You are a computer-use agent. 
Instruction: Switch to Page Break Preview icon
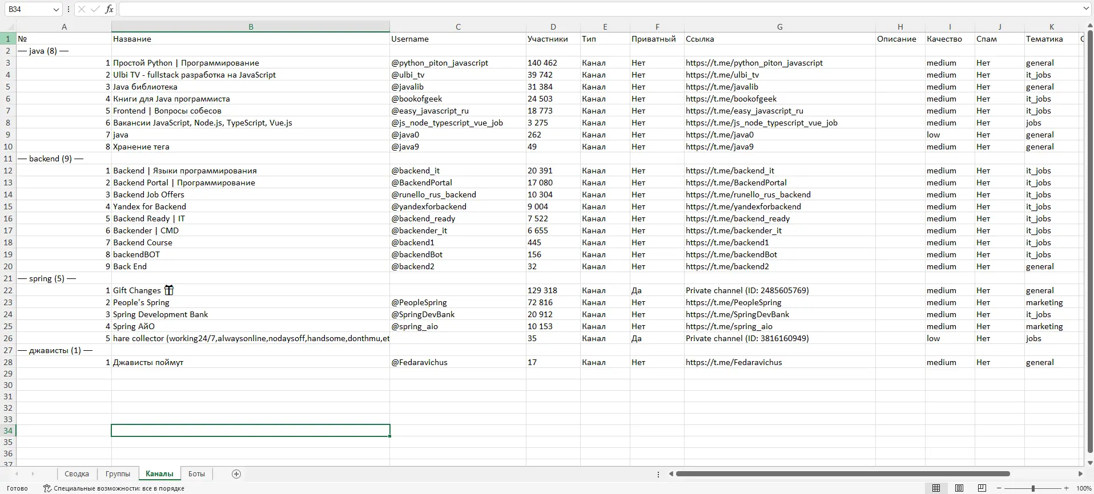pyautogui.click(x=982, y=488)
